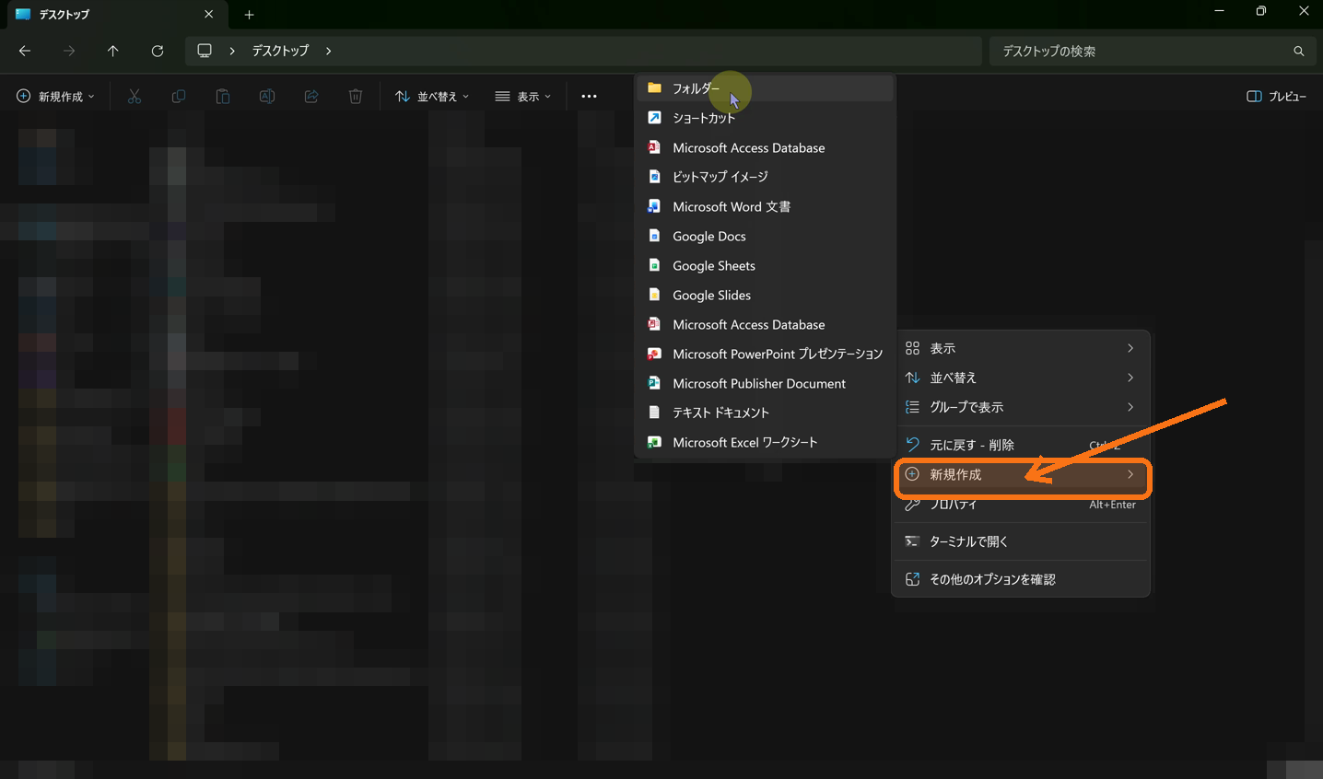This screenshot has height=779, width=1323.
Task: Open the 表示 view dropdown in toolbar
Action: pos(522,96)
